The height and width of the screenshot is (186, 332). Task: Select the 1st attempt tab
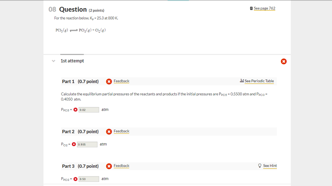tap(72, 61)
